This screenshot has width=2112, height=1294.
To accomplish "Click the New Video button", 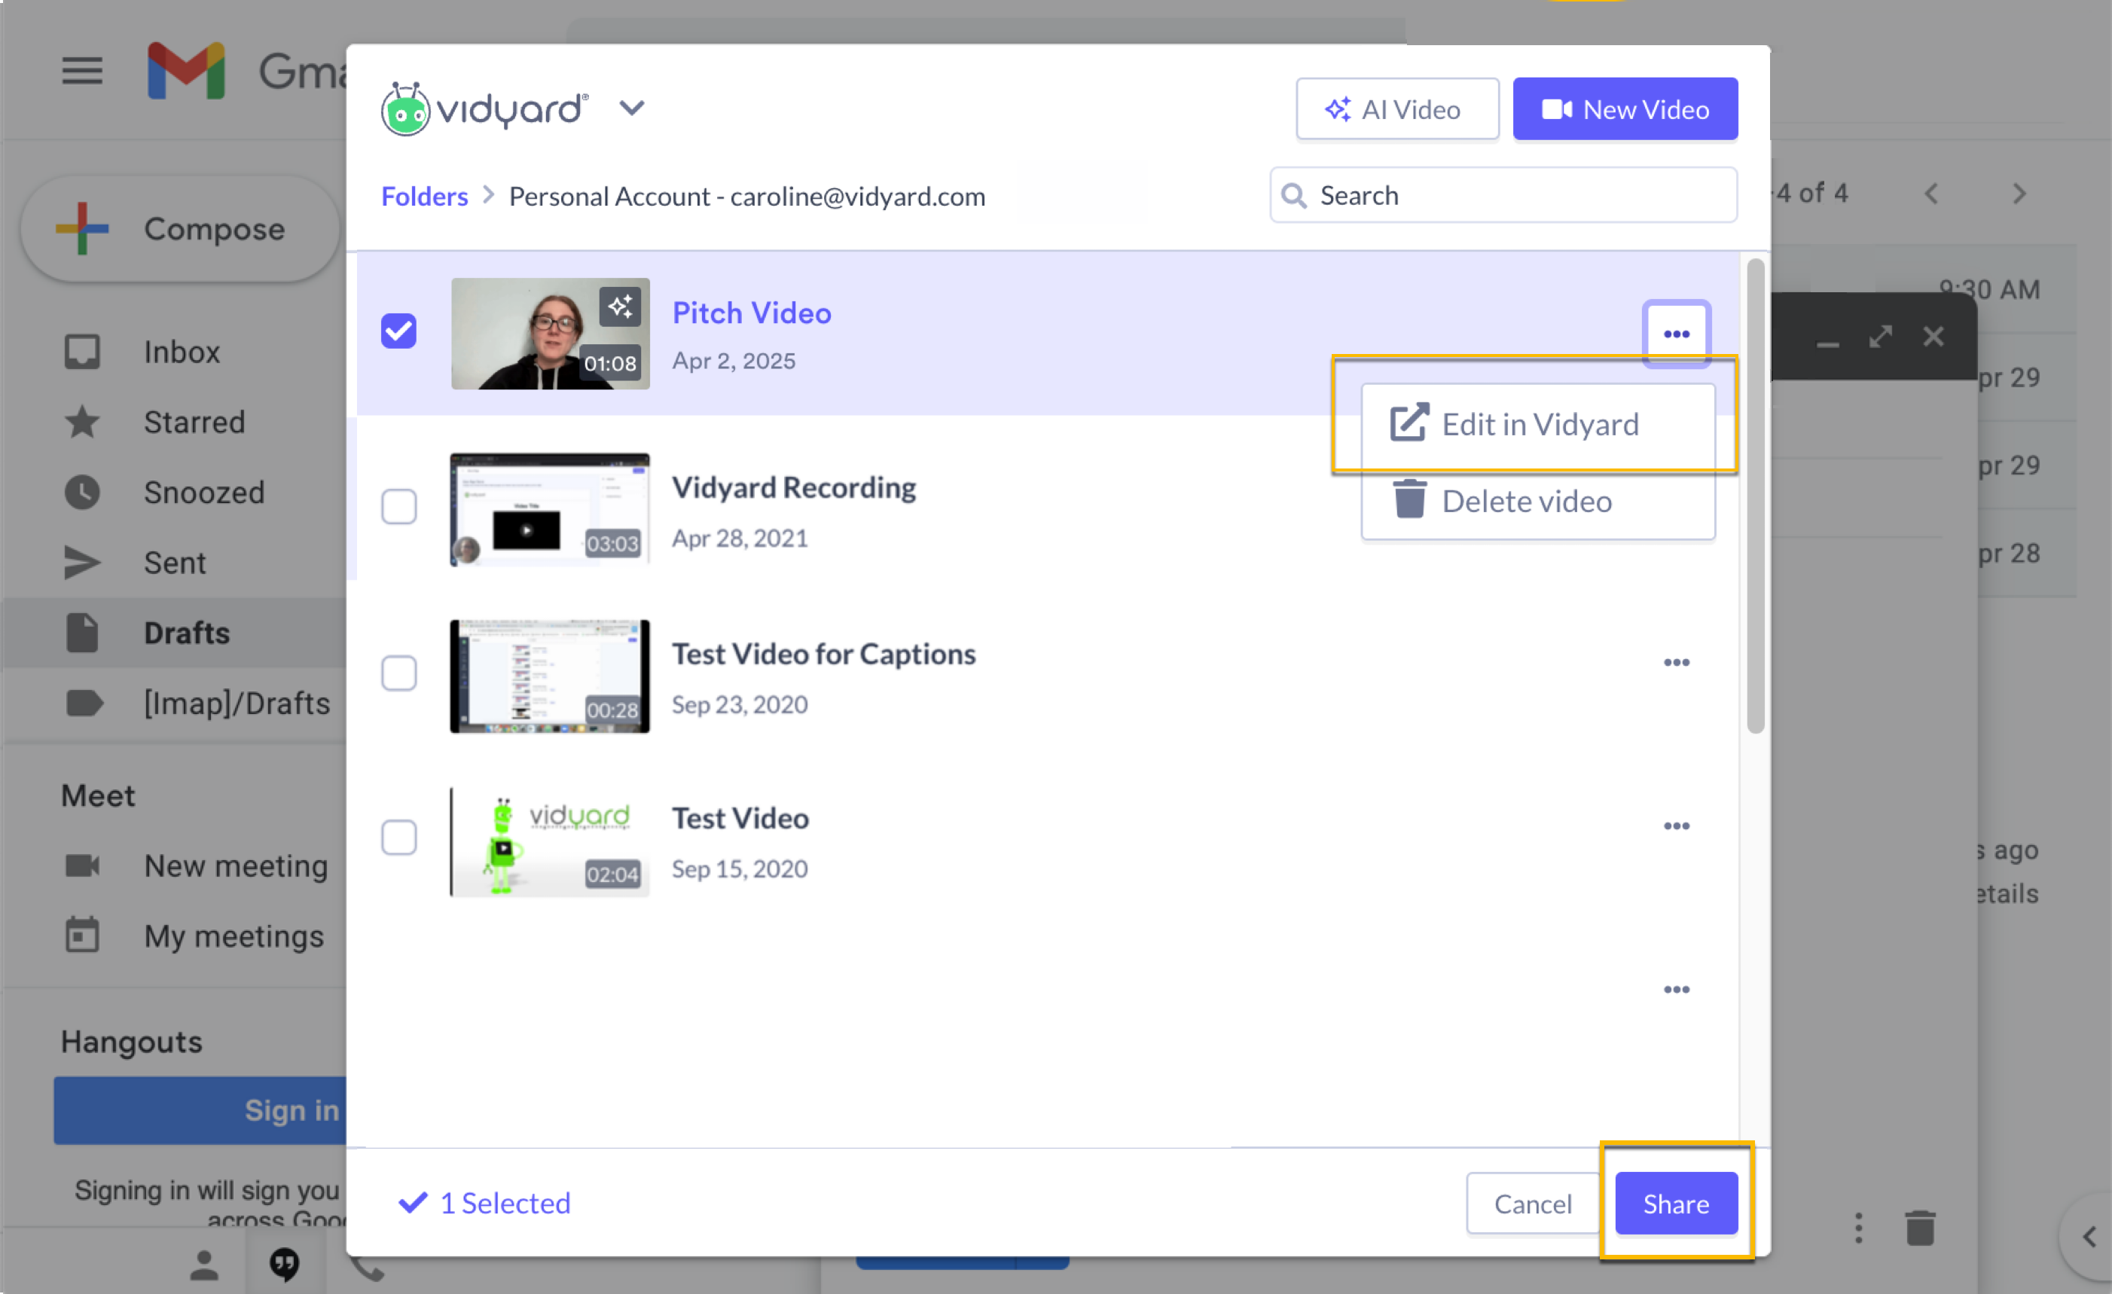I will [x=1624, y=108].
